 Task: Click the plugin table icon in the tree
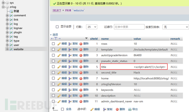pyautogui.click(x=11, y=33)
